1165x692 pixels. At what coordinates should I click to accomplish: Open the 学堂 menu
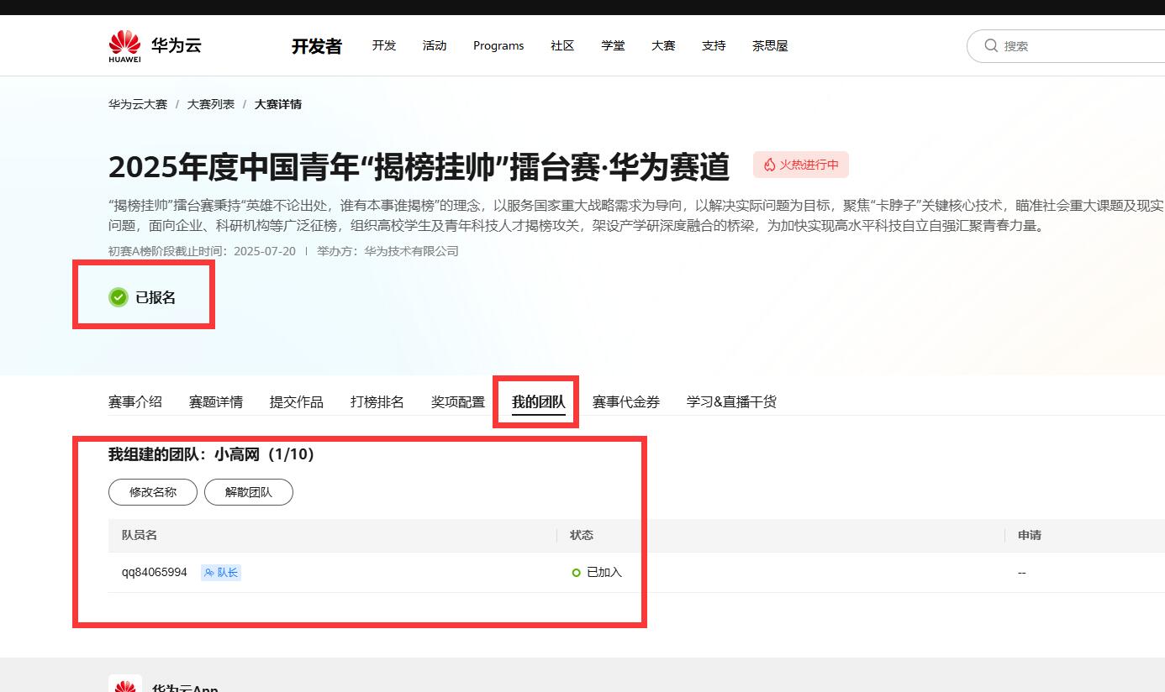[613, 45]
